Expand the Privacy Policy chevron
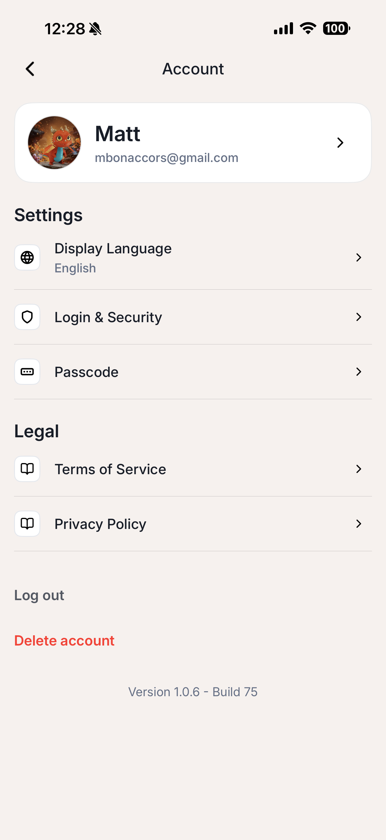386x840 pixels. (359, 524)
